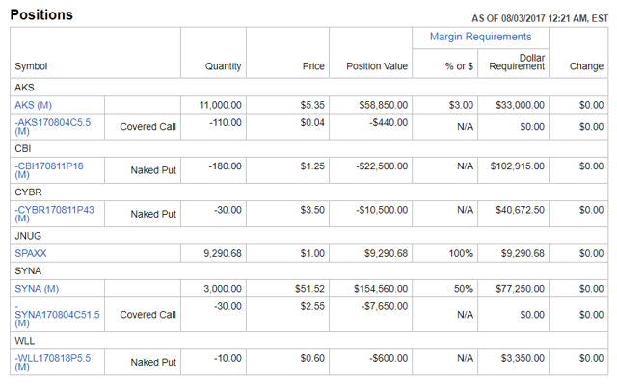Click the Change column header
Viewport: 617px width, 384px height.
586,66
